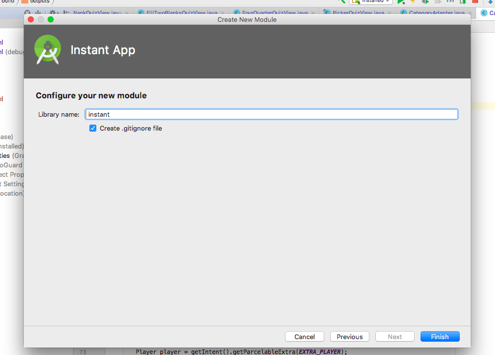Go back with the Previous button
Image resolution: width=495 pixels, height=355 pixels.
350,337
